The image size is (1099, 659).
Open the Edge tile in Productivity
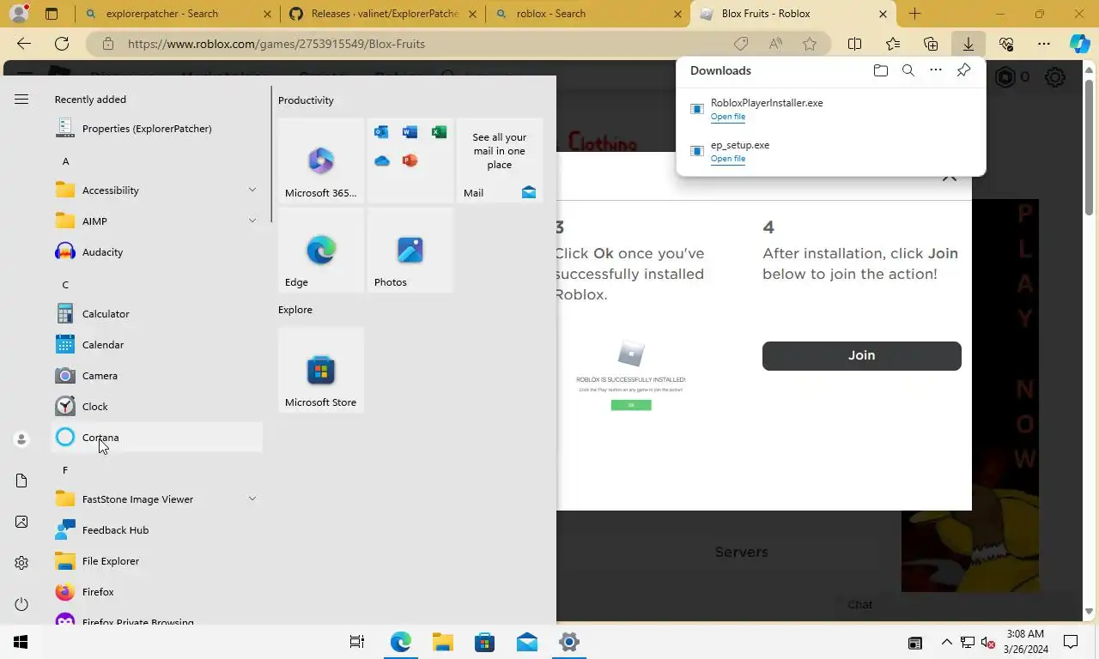321,250
